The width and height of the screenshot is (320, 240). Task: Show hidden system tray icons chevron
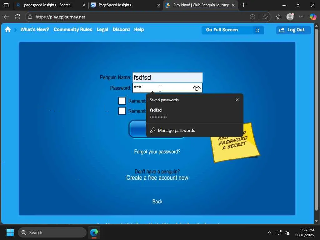point(269,232)
